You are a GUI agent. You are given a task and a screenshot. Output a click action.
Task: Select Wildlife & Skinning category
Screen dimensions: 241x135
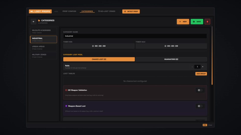(43, 31)
